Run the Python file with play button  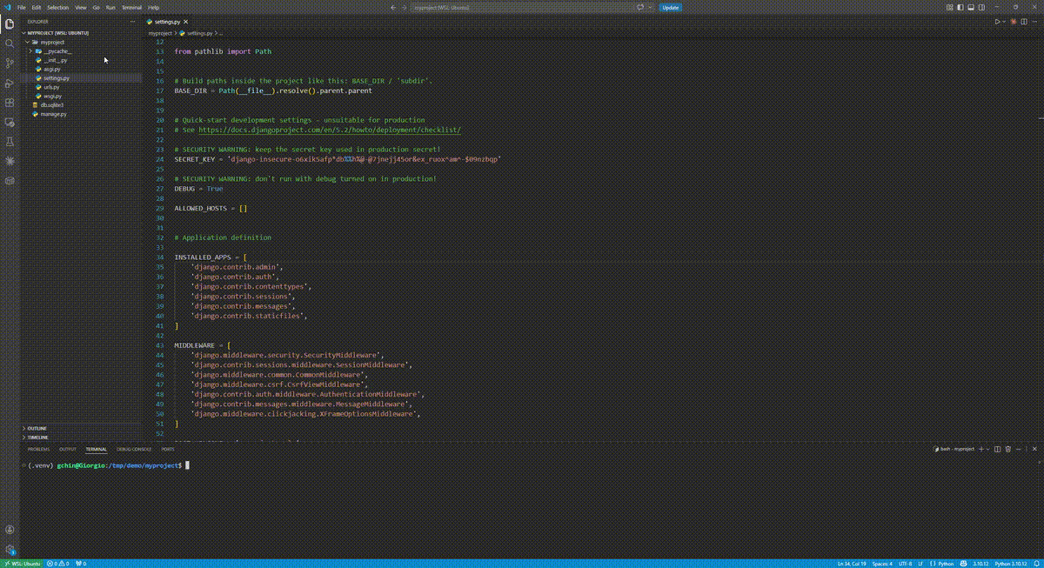coord(998,21)
